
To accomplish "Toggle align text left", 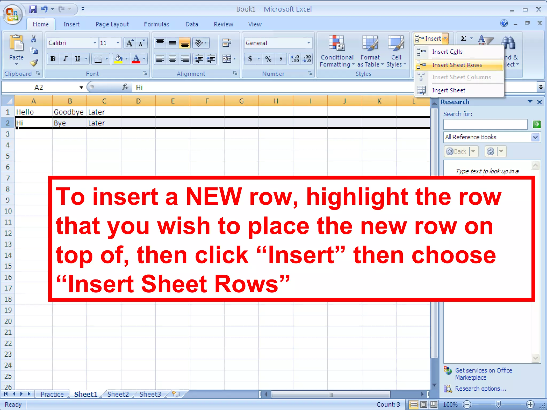I will point(160,59).
